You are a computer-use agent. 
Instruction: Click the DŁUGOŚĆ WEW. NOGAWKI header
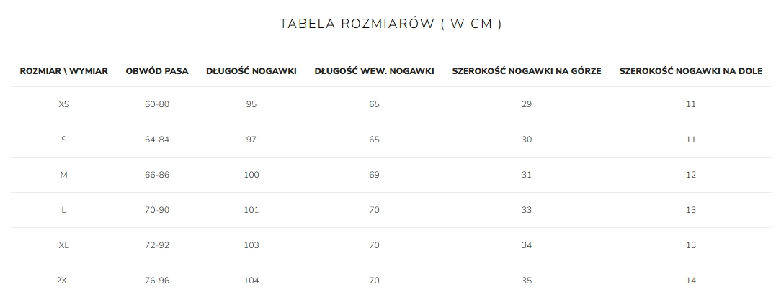tap(374, 71)
